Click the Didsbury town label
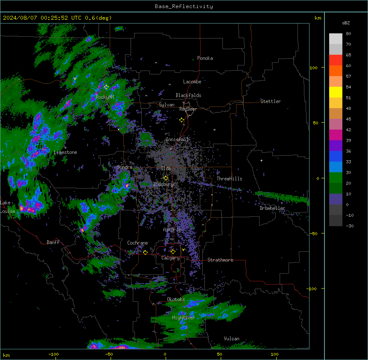This screenshot has height=360, width=368. 164,184
